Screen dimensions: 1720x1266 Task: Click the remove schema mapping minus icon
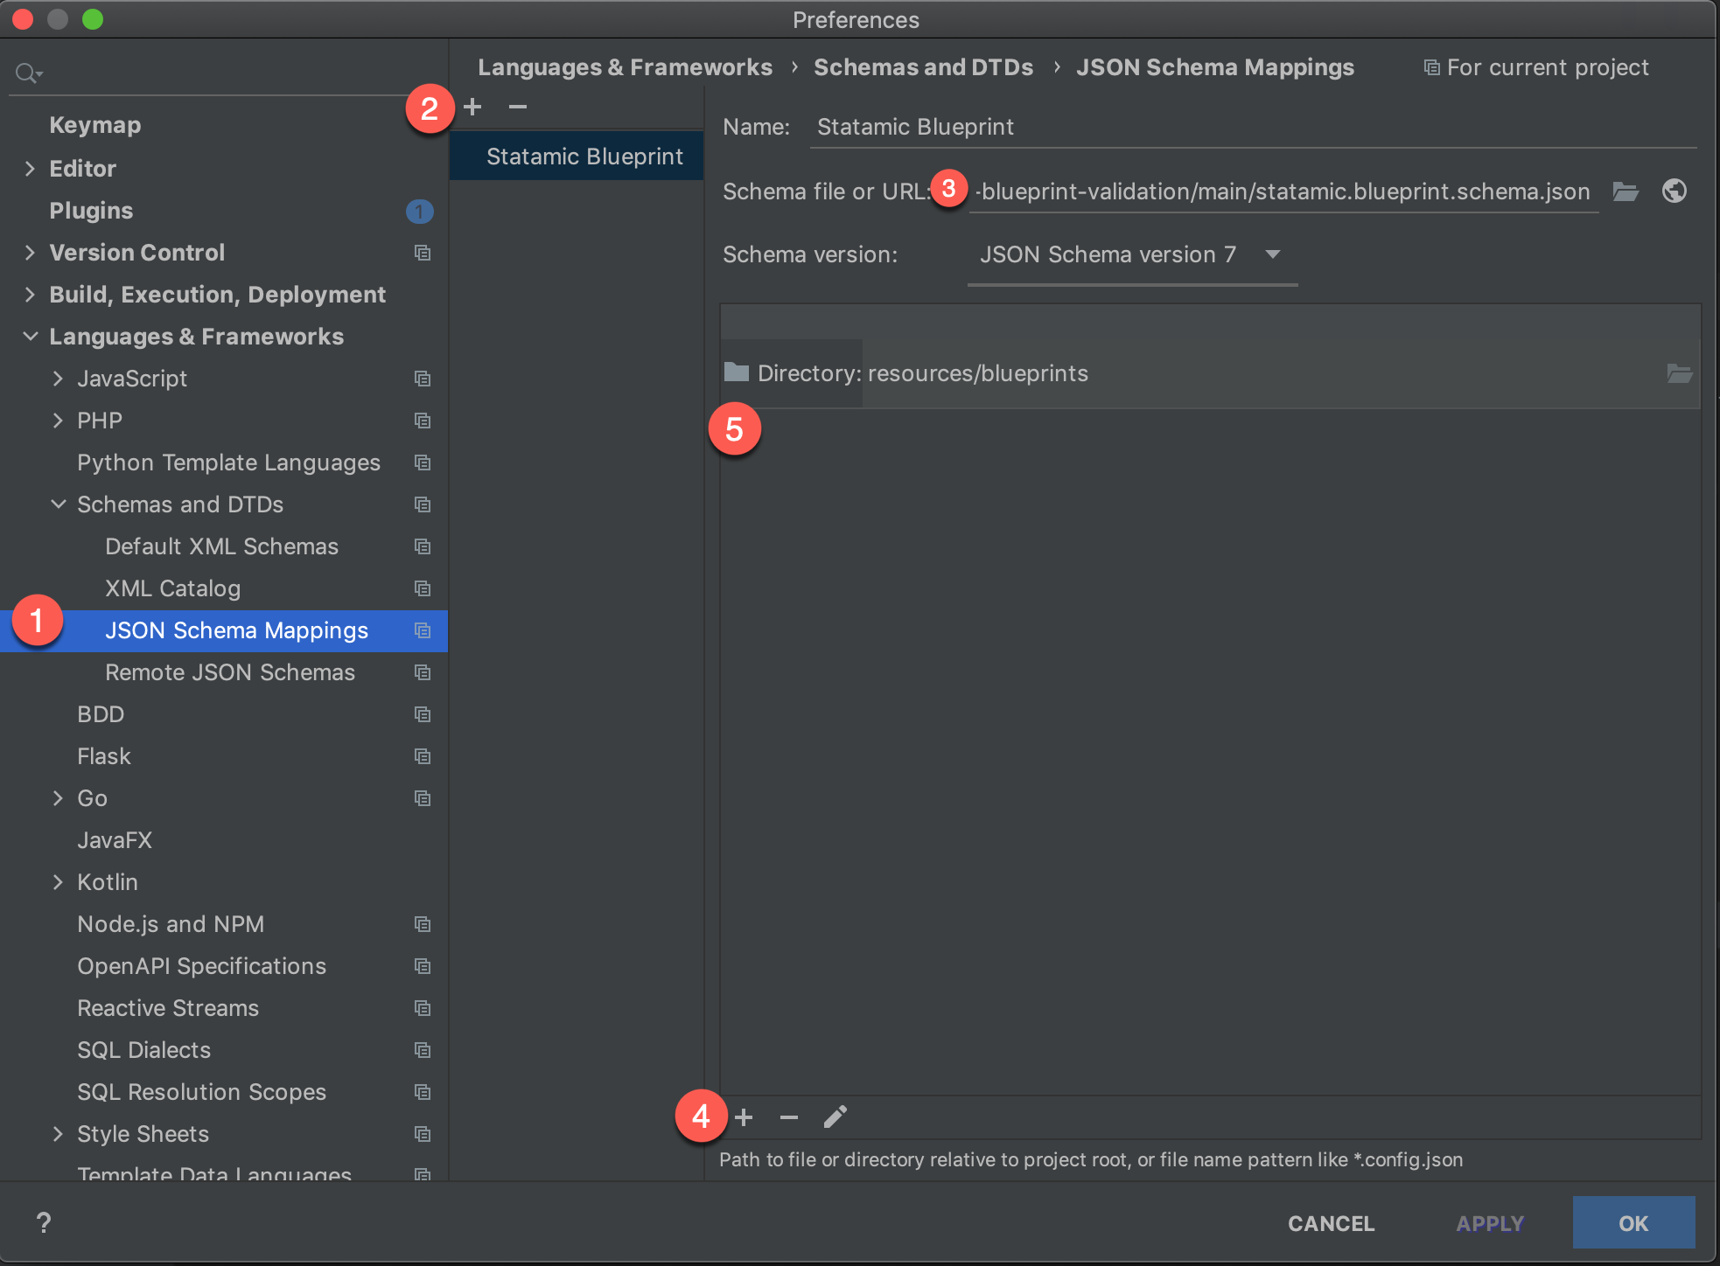pyautogui.click(x=518, y=107)
